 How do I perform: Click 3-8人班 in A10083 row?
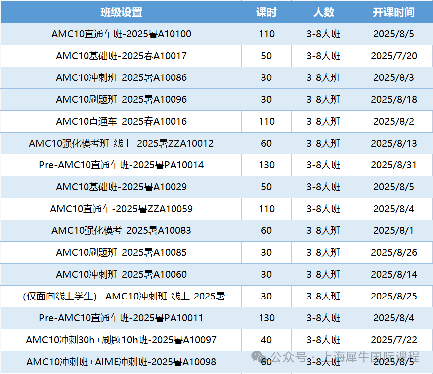323,230
